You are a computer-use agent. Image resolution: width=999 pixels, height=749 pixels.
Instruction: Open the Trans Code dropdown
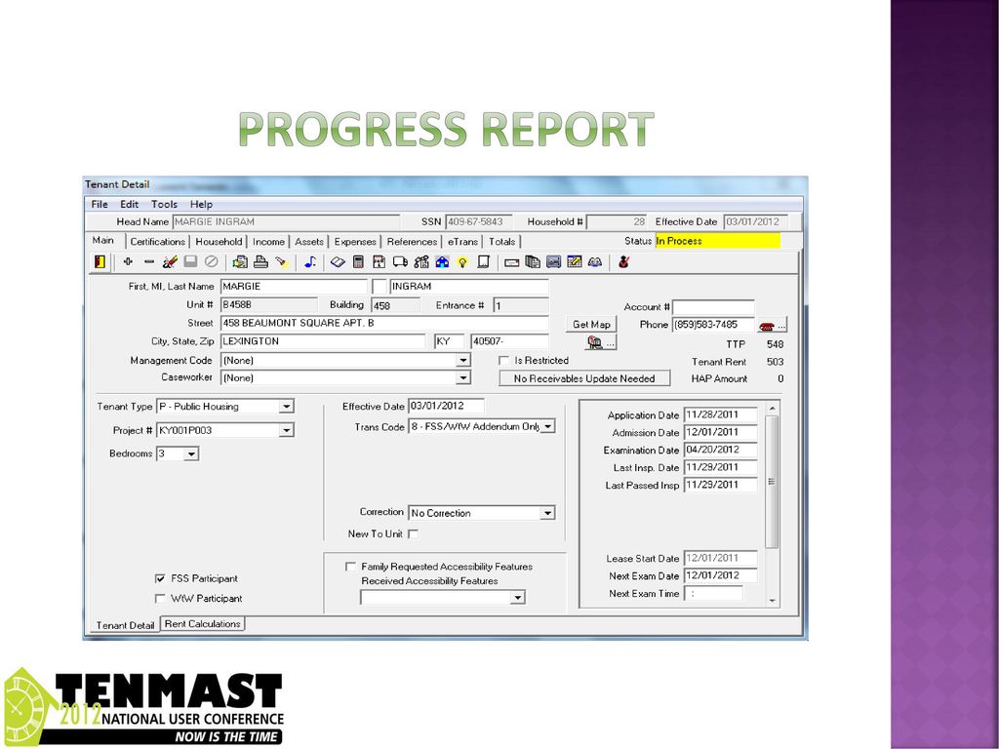(547, 427)
